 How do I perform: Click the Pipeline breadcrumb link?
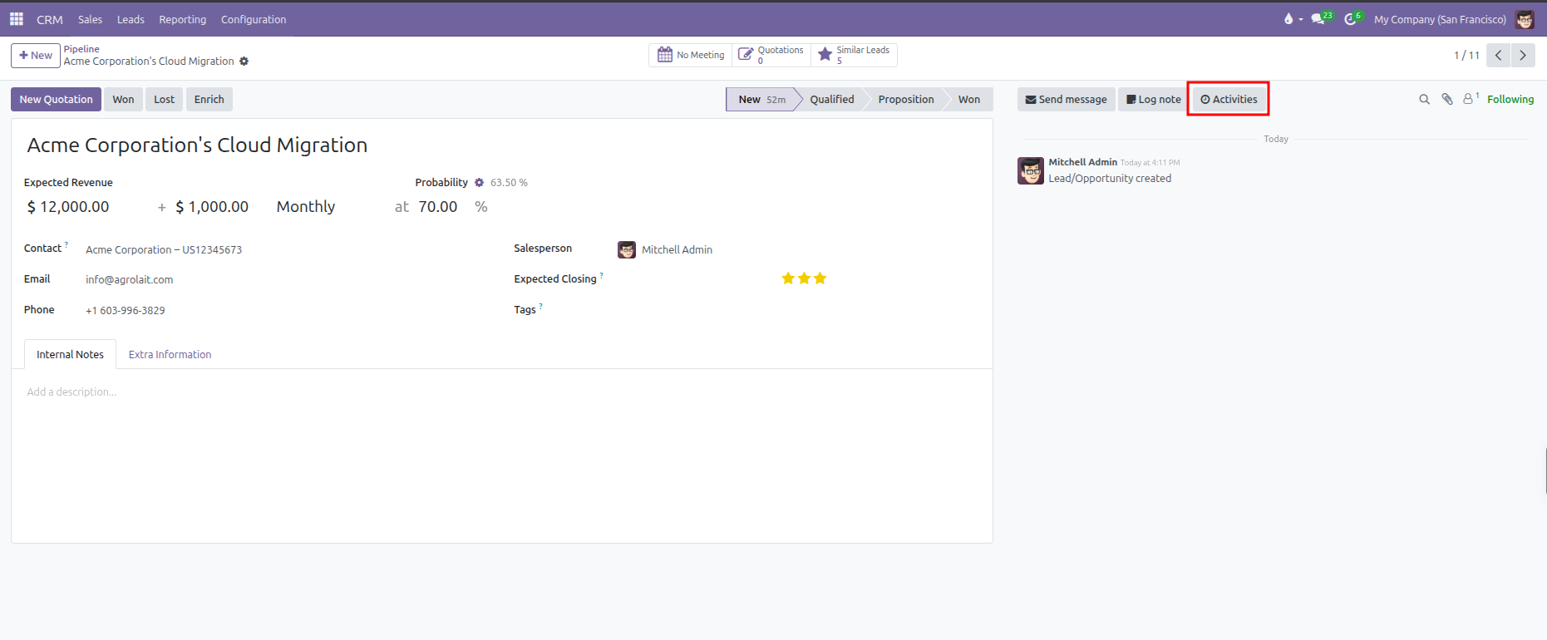click(81, 49)
